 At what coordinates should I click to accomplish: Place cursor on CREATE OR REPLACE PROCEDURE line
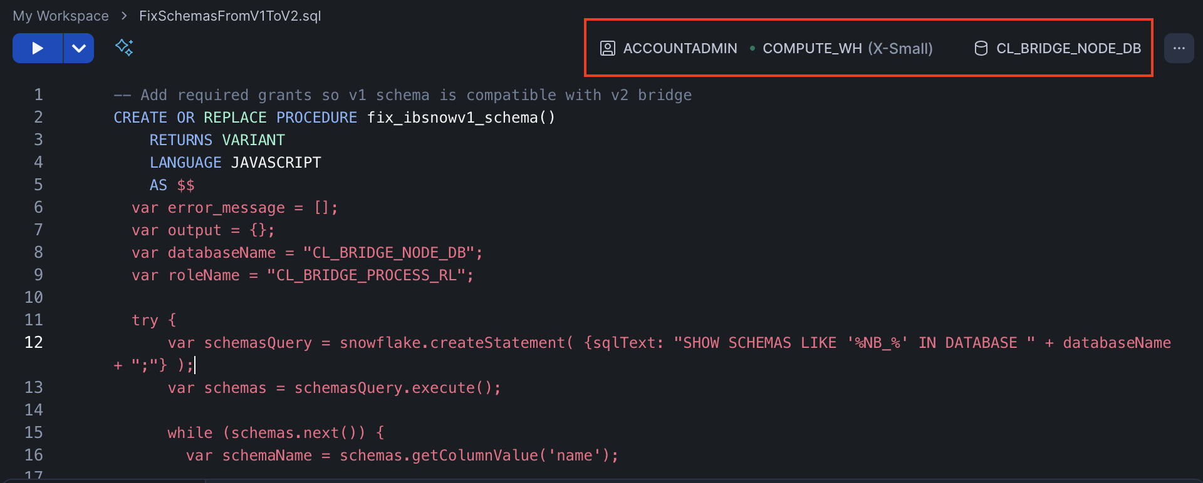[334, 118]
